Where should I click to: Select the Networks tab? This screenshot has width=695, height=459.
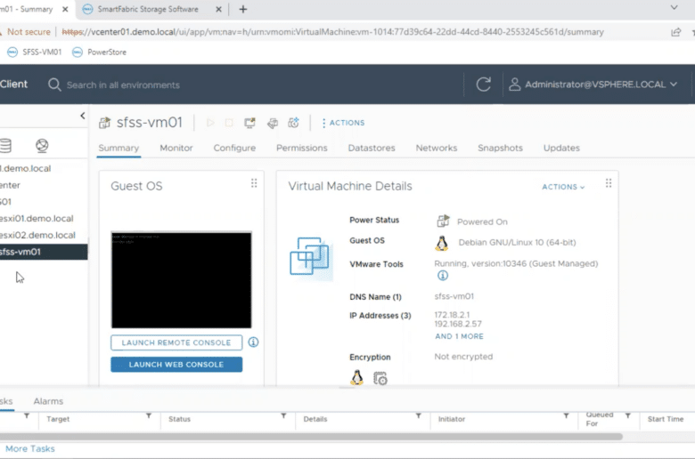point(436,148)
